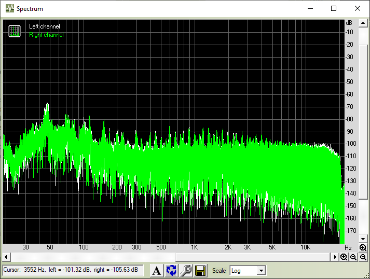Click the middle magnifier in the horizontal zoom row
Image resolution: width=370 pixels, height=279 pixels.
click(x=353, y=257)
